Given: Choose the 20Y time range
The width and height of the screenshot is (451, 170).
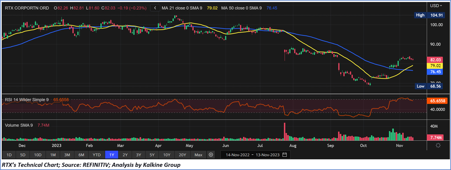Looking at the screenshot, I should point(182,155).
